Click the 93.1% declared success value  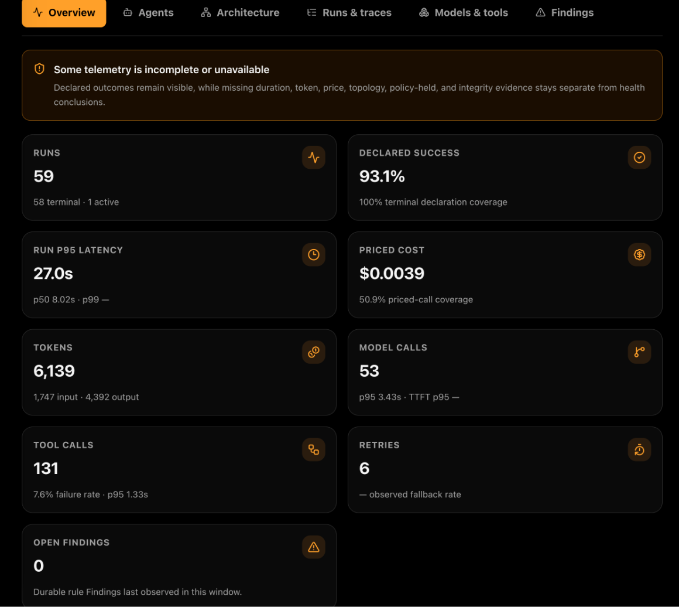click(382, 176)
